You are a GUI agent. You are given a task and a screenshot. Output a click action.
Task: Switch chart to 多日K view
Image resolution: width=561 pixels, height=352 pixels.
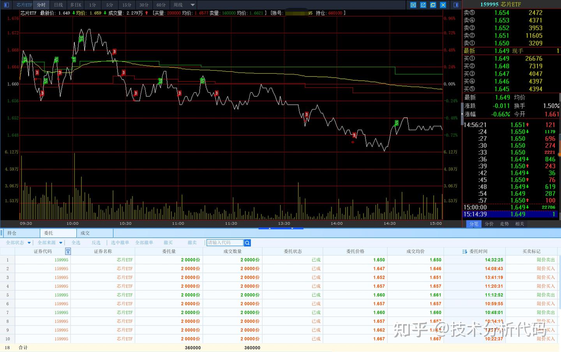(76, 5)
